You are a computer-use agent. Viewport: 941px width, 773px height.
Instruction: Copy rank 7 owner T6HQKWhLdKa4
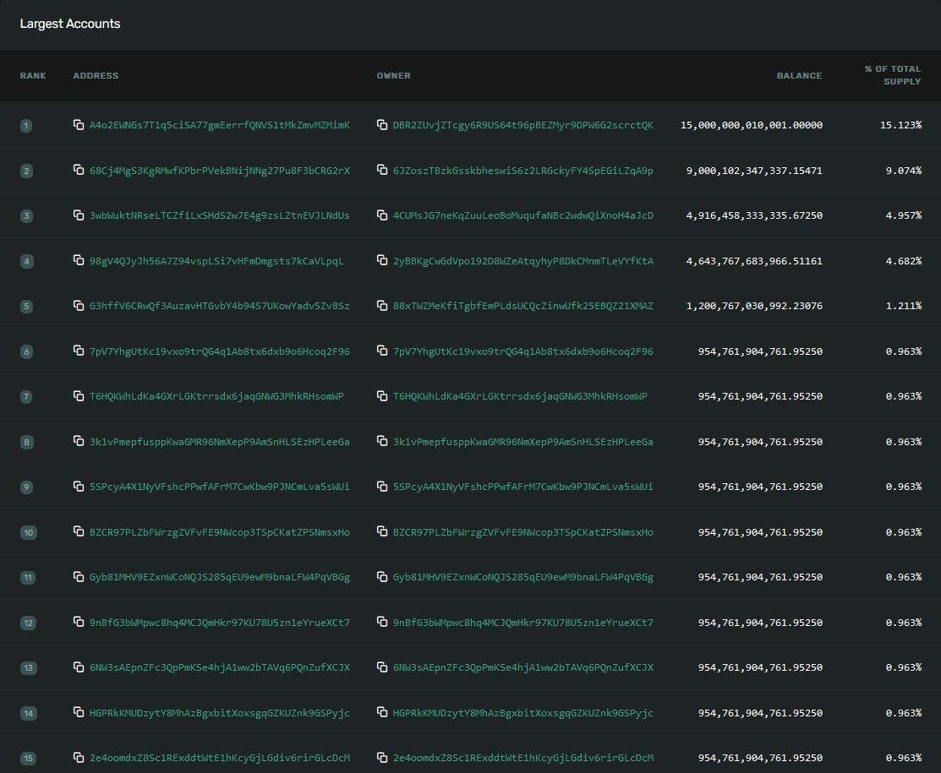[x=381, y=396]
